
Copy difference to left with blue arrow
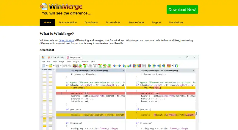point(119,66)
